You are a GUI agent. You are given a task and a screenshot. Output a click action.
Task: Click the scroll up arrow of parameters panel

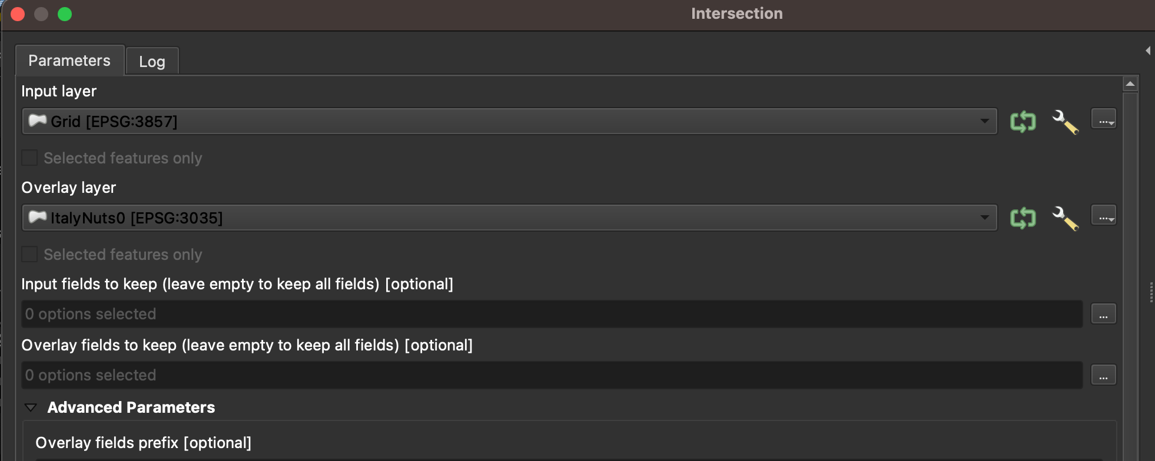pyautogui.click(x=1130, y=84)
